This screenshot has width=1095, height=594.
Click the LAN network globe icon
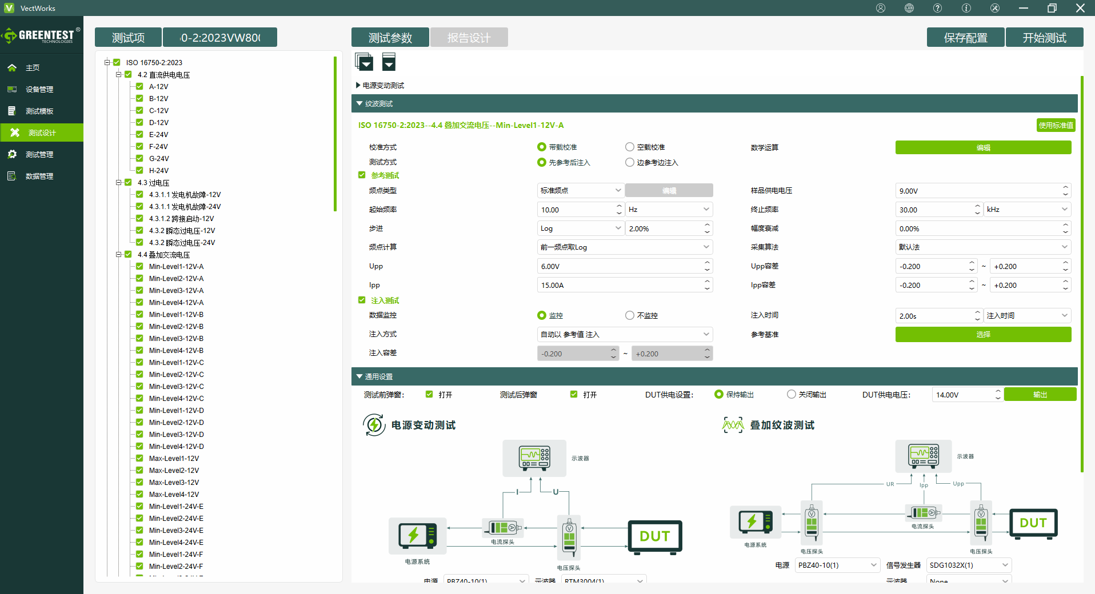[909, 8]
